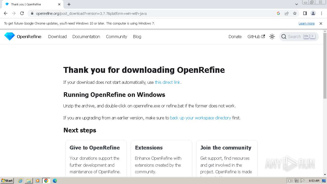This screenshot has height=184, width=327.
Task: Open the Documentation page
Action: [x=86, y=37]
